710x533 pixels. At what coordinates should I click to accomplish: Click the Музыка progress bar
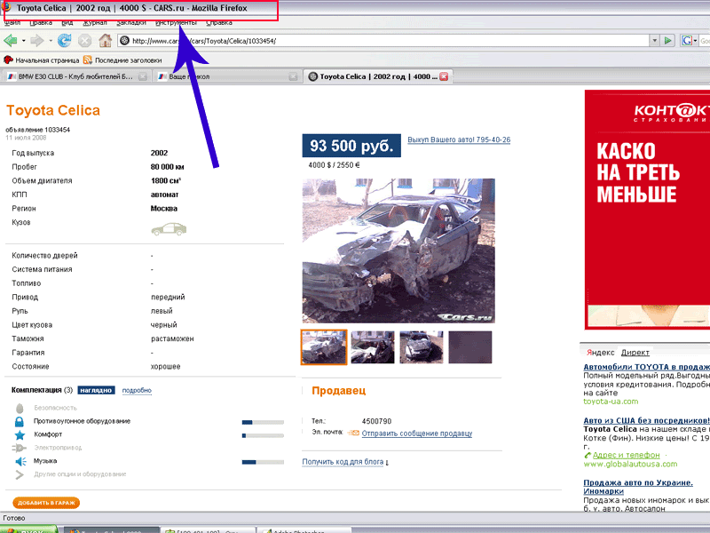coord(263,462)
